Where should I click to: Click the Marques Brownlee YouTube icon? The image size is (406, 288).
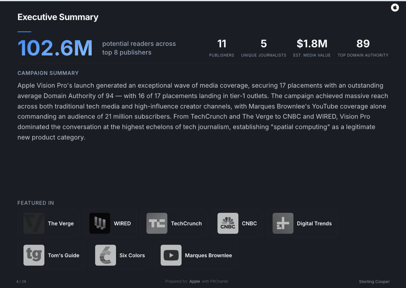(x=171, y=255)
